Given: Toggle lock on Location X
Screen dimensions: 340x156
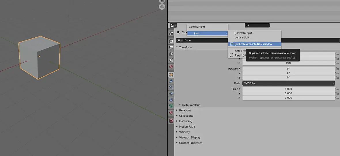Looking at the screenshot, I should tap(337, 54).
